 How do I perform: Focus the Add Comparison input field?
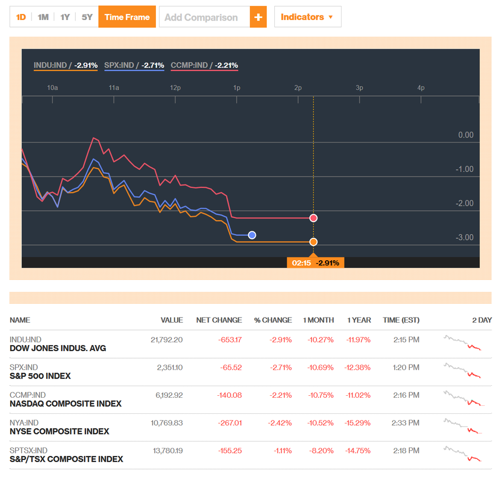tap(205, 17)
